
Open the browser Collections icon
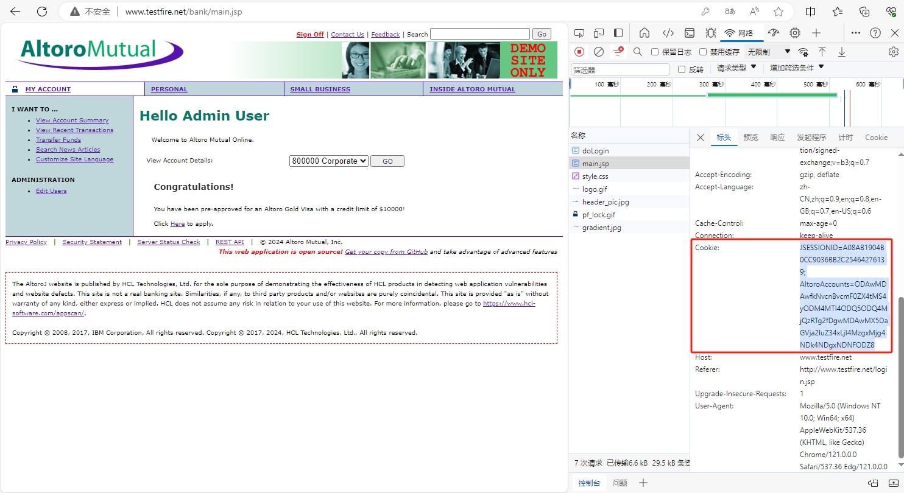(864, 12)
